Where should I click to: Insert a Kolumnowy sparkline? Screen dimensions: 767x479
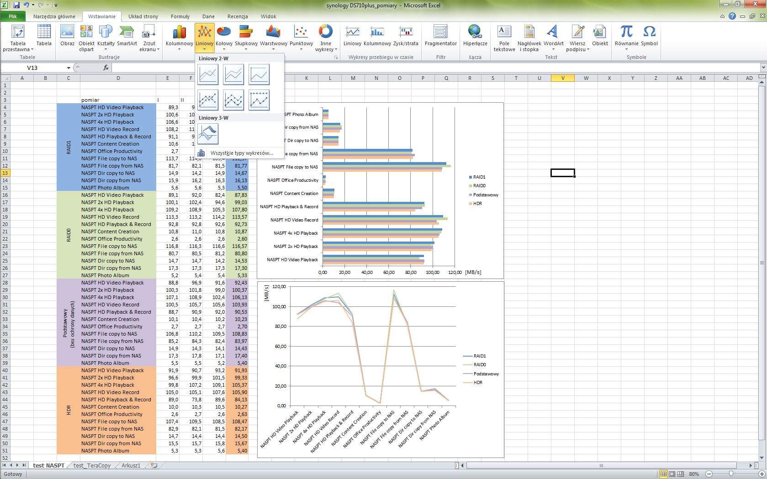tap(377, 36)
